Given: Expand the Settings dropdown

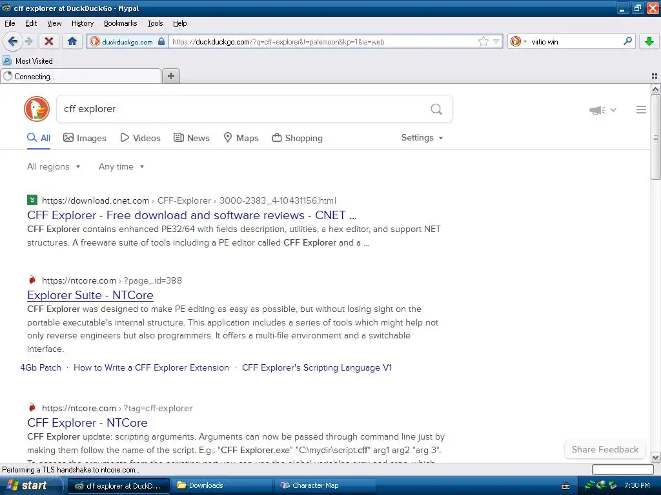Looking at the screenshot, I should pos(422,138).
